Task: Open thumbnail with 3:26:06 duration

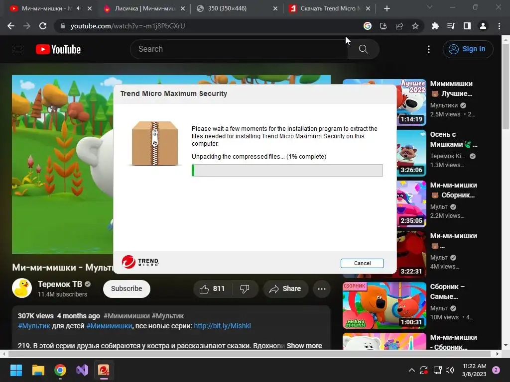Action: click(411, 153)
